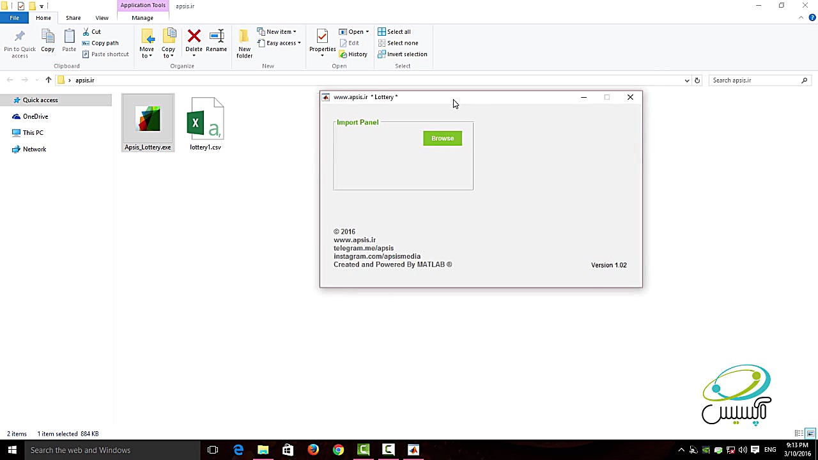The height and width of the screenshot is (460, 818).
Task: Minimize the Lottery application window
Action: pos(583,97)
